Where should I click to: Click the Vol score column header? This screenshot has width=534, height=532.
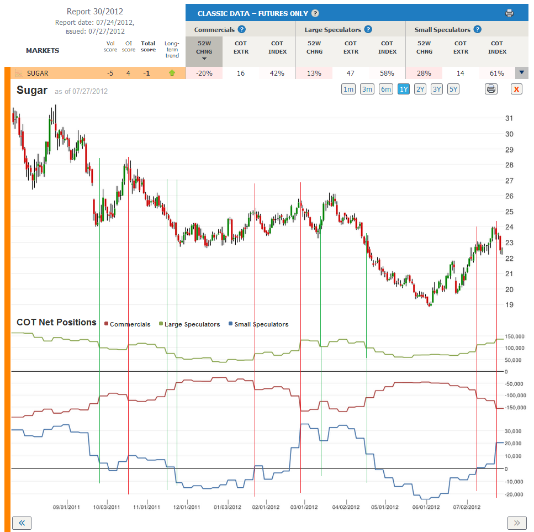click(110, 46)
